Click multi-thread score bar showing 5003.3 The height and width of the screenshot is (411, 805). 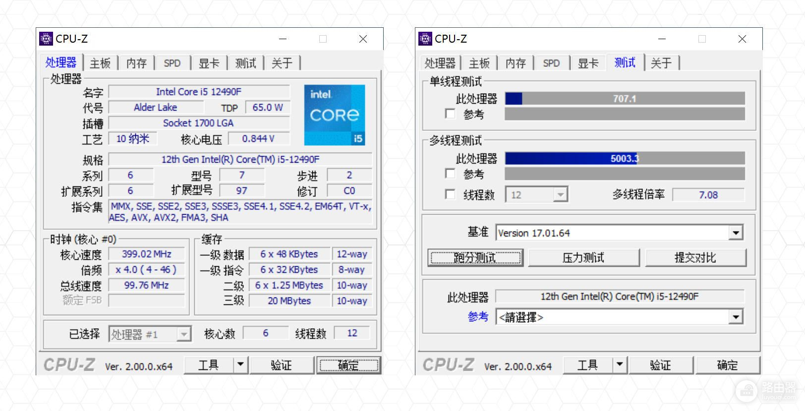coord(625,159)
